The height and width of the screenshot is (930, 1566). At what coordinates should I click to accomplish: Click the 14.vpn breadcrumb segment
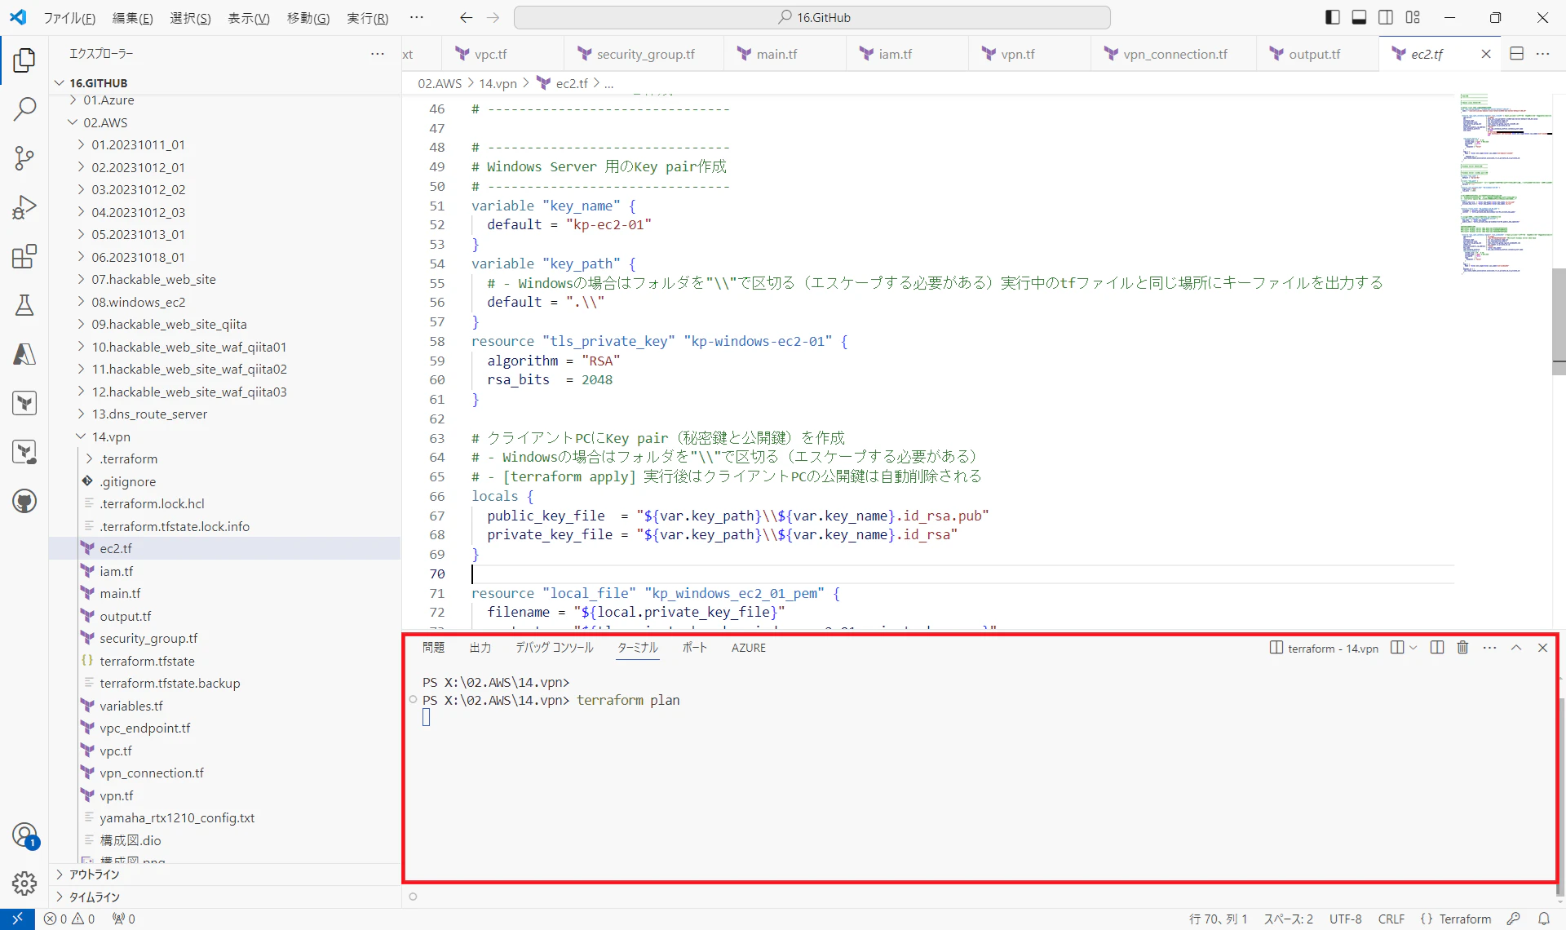point(498,83)
